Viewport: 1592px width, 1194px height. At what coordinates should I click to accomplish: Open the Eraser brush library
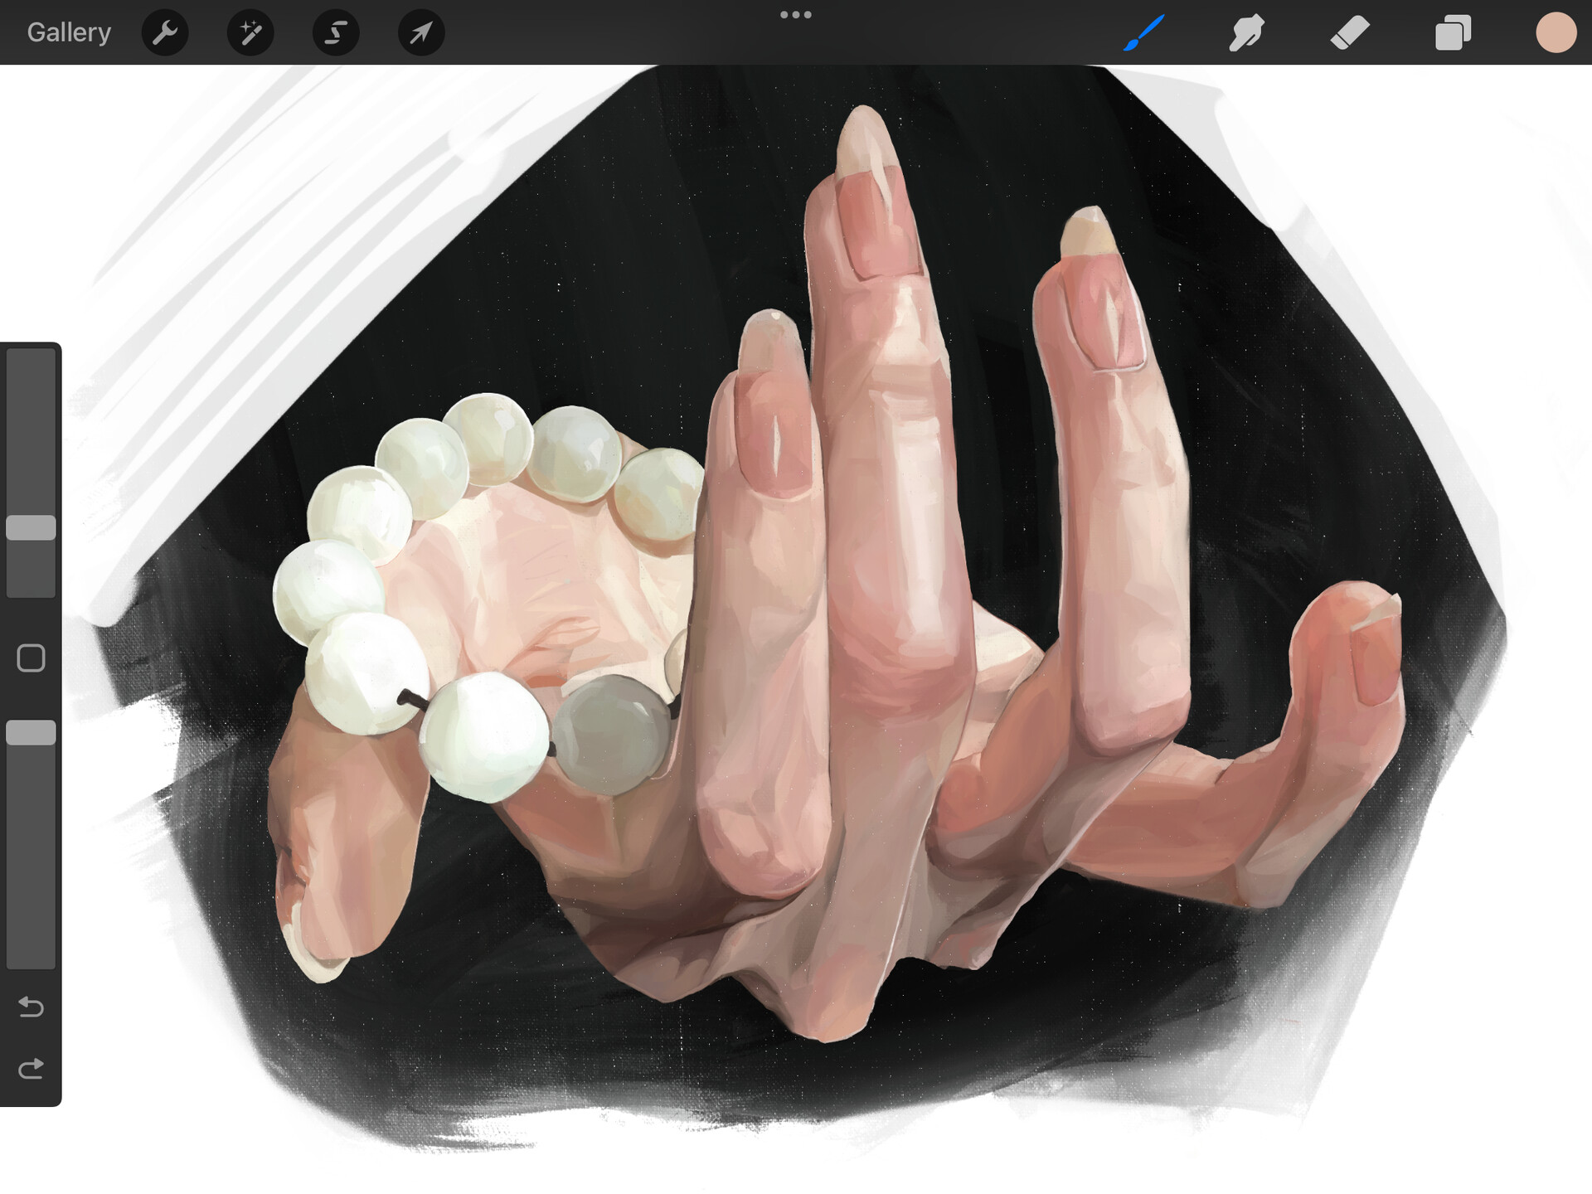[1349, 32]
